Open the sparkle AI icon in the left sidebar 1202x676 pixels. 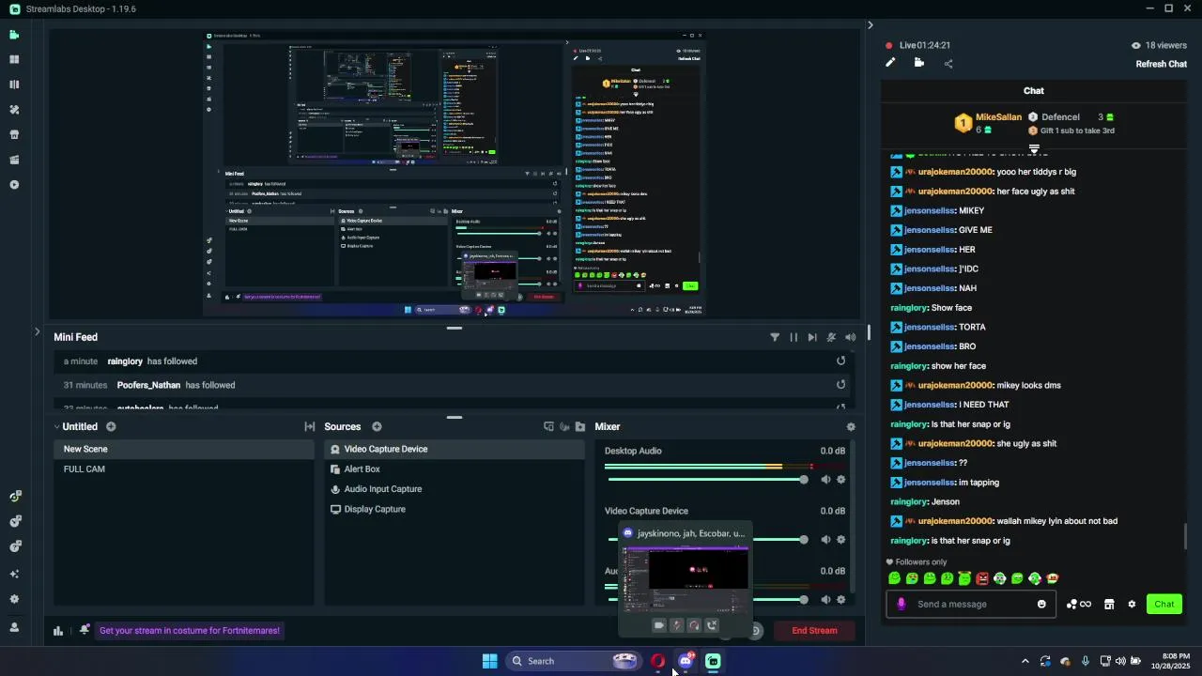[x=14, y=574]
